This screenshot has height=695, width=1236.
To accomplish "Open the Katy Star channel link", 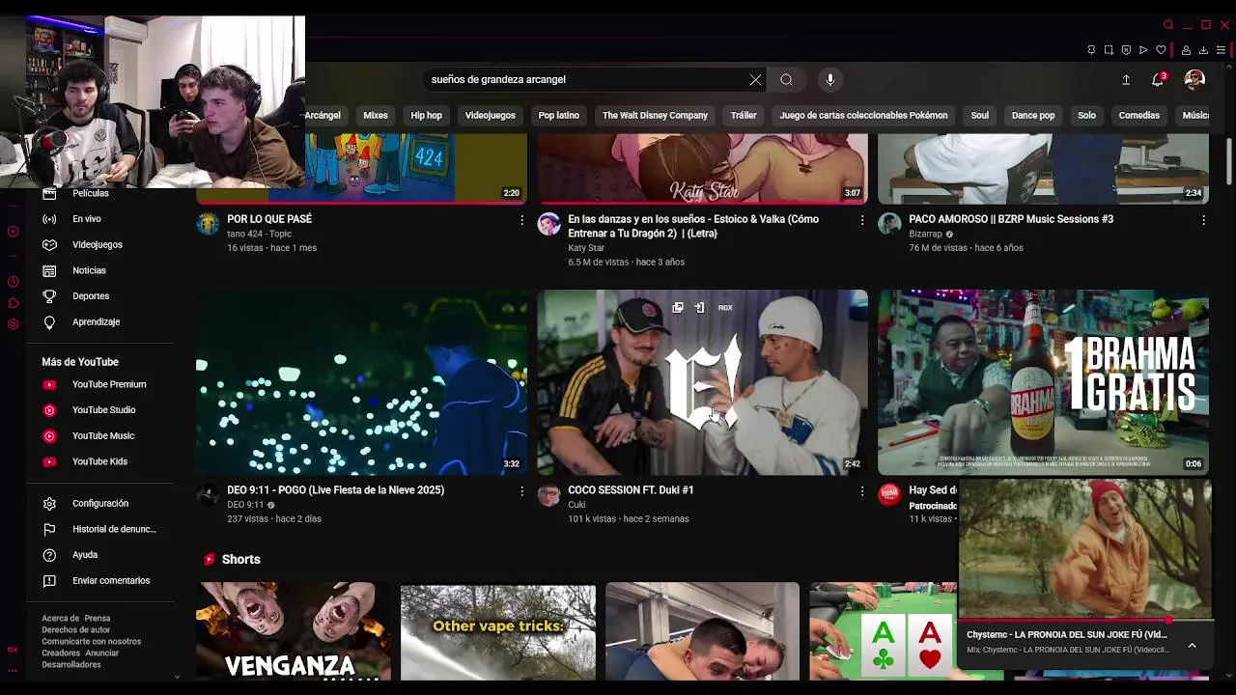I will [586, 248].
